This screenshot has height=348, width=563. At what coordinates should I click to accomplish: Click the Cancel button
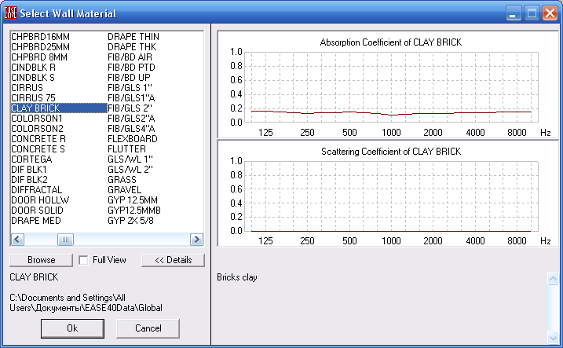point(148,328)
